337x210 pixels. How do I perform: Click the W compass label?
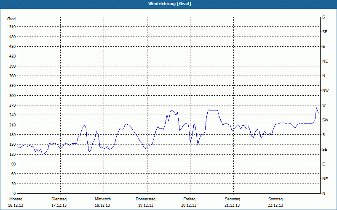(x=324, y=105)
